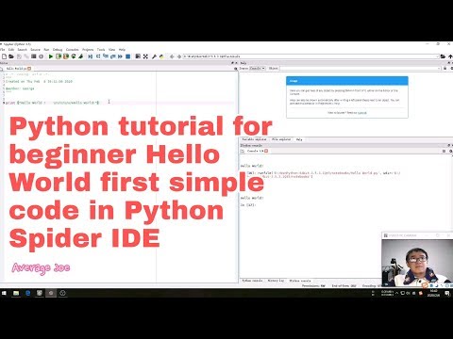Click the circular-arrow re-run icon
This screenshot has height=339, width=453.
click(x=74, y=56)
